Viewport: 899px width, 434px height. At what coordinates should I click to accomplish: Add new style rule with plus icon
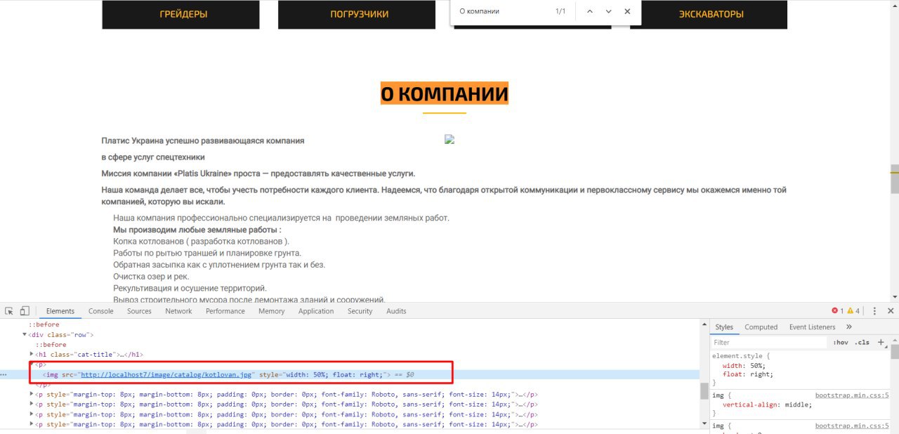pos(881,342)
